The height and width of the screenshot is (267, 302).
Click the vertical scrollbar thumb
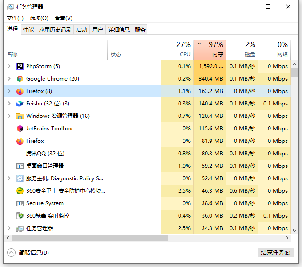[x=294, y=73]
